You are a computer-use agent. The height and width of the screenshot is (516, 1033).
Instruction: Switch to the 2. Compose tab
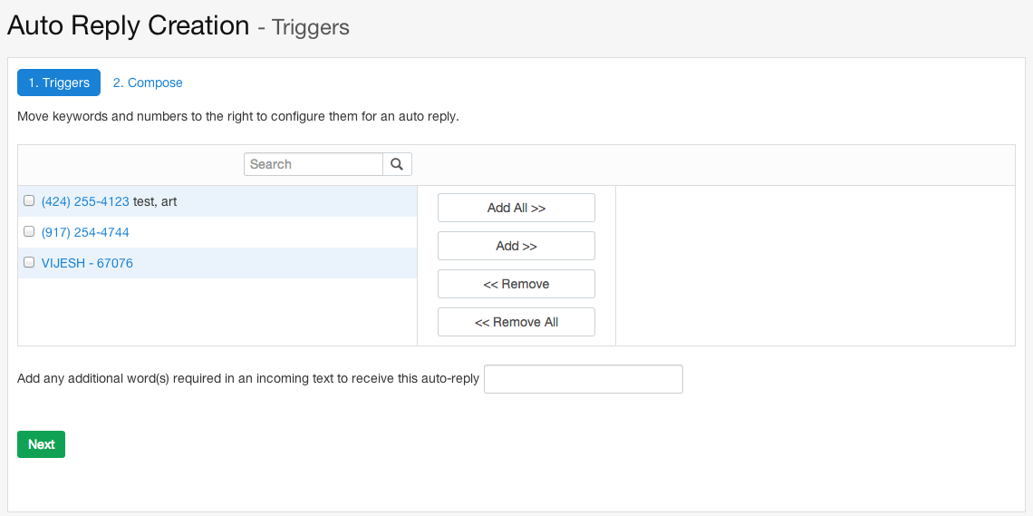point(148,83)
